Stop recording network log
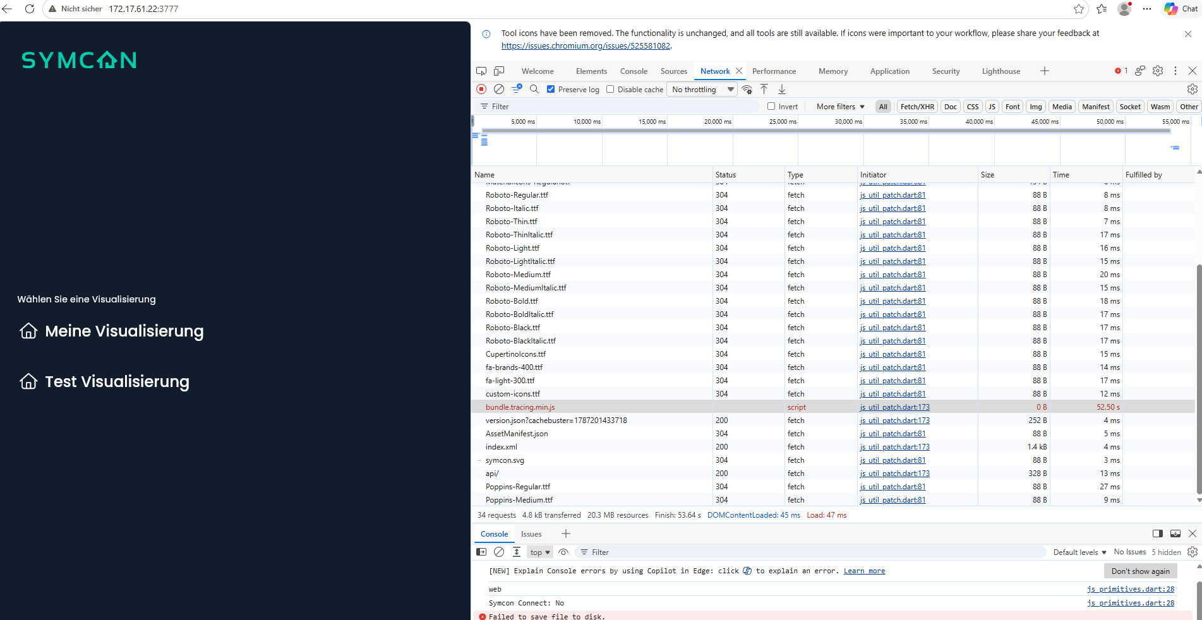 pos(481,89)
